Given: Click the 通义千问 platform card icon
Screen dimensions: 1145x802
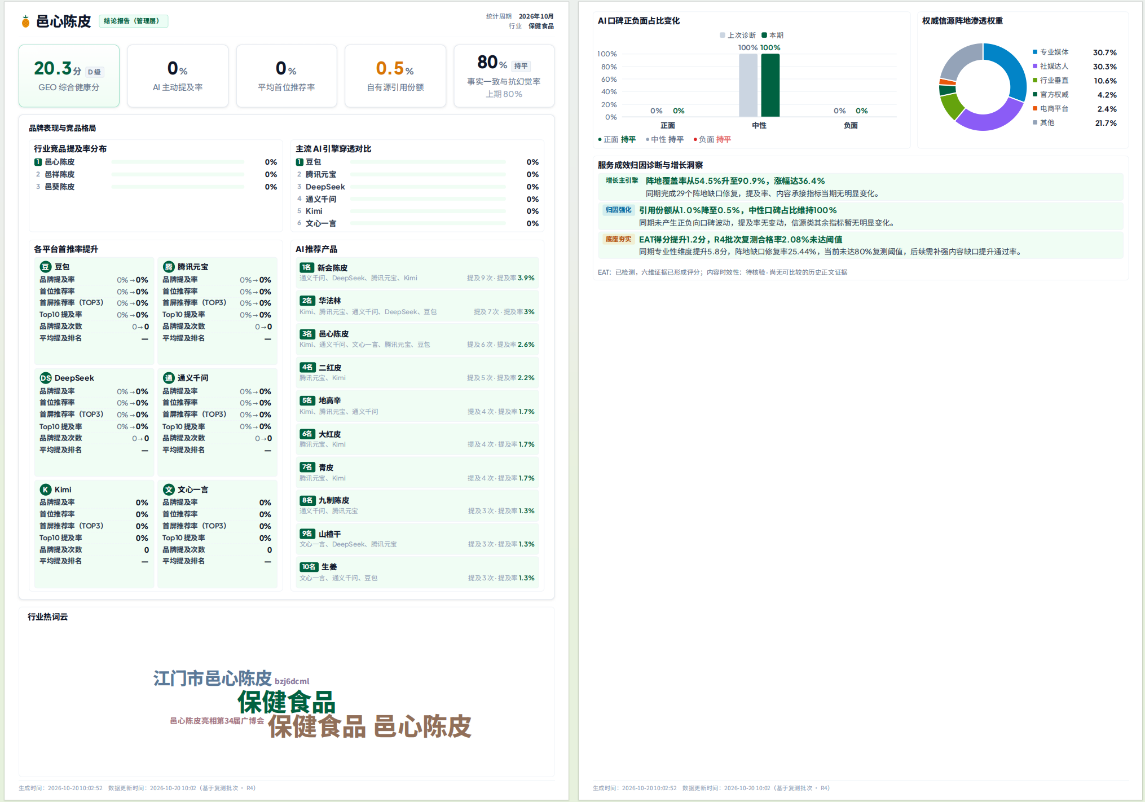Looking at the screenshot, I should click(169, 378).
